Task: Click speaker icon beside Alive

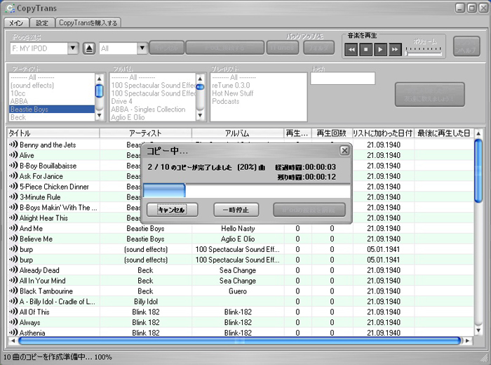Action: [13, 154]
